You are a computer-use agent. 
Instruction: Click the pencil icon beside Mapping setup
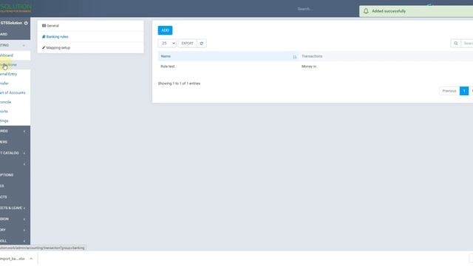tap(44, 47)
